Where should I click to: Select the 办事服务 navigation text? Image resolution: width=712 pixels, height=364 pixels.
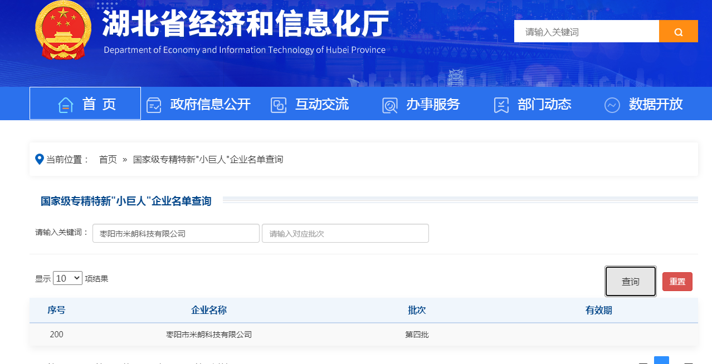point(432,104)
